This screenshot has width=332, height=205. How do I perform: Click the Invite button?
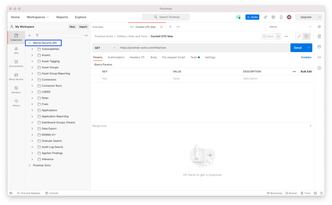(x=252, y=17)
